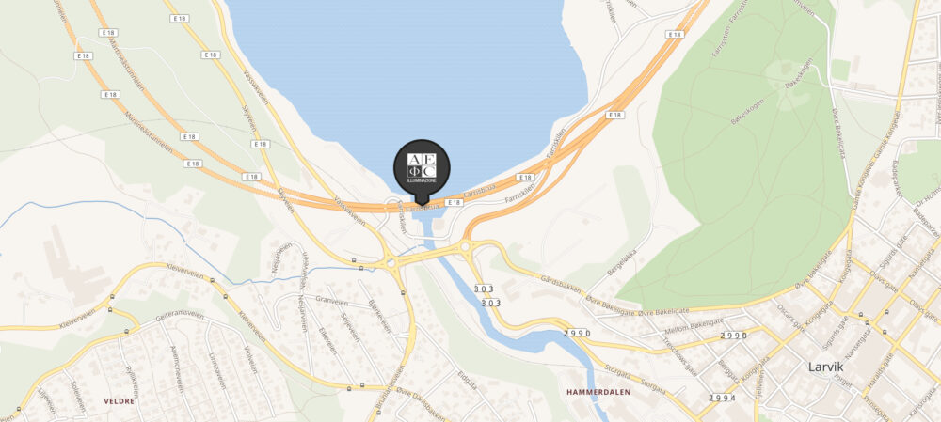941x422 pixels.
Task: Click the 2990 shield near Mellom Bøkeligate
Action: pyautogui.click(x=734, y=336)
